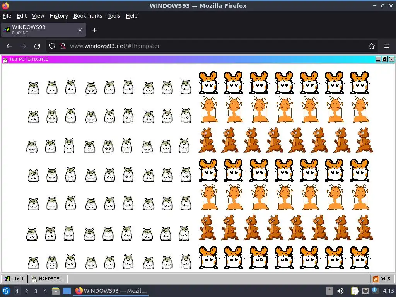The height and width of the screenshot is (297, 396).
Task: Bookmark this page with the star
Action: click(x=371, y=46)
